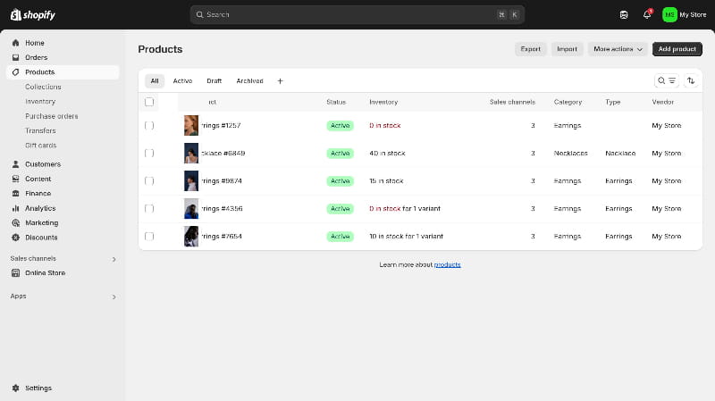
Task: Click the Marketing target icon
Action: [15, 223]
